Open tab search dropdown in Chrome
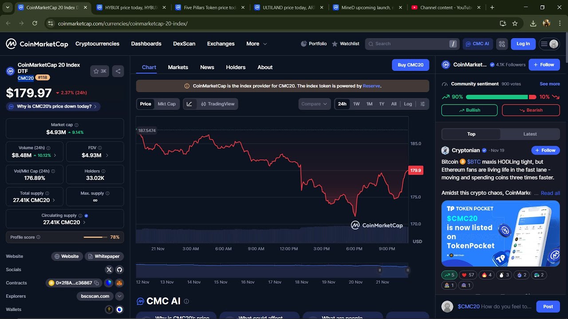This screenshot has width=568, height=319. tap(7, 8)
